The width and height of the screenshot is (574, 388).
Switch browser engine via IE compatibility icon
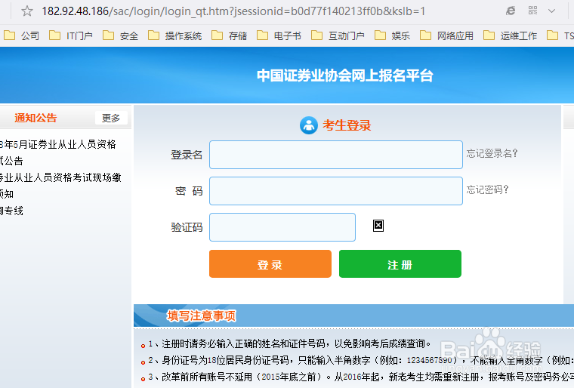(x=511, y=11)
